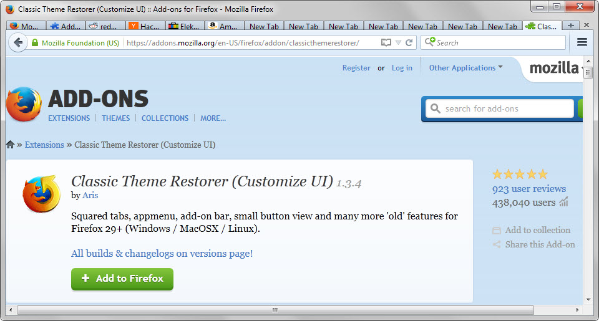Switch to the Hac... tab
This screenshot has height=321, width=599.
[x=145, y=26]
